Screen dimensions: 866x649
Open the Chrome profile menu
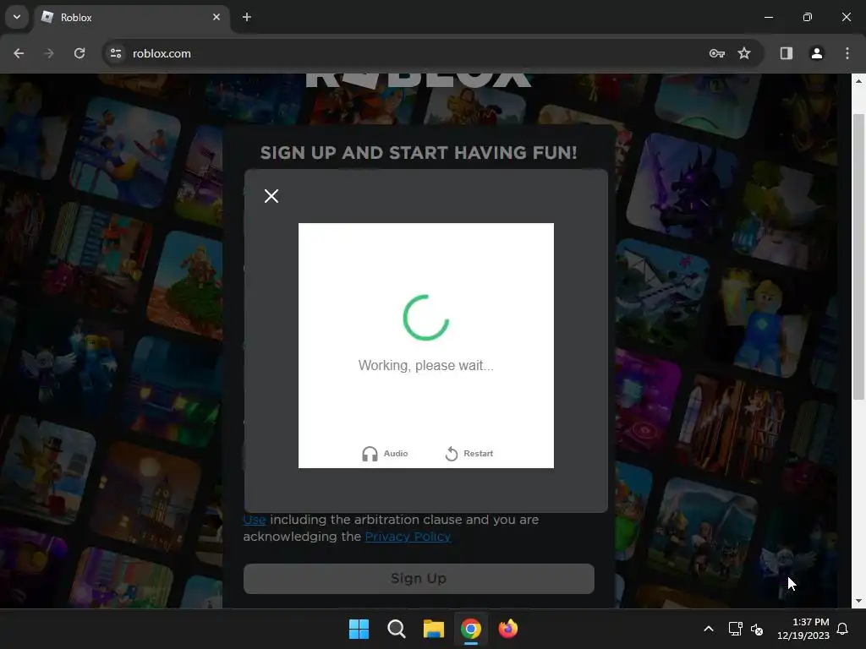coord(817,53)
